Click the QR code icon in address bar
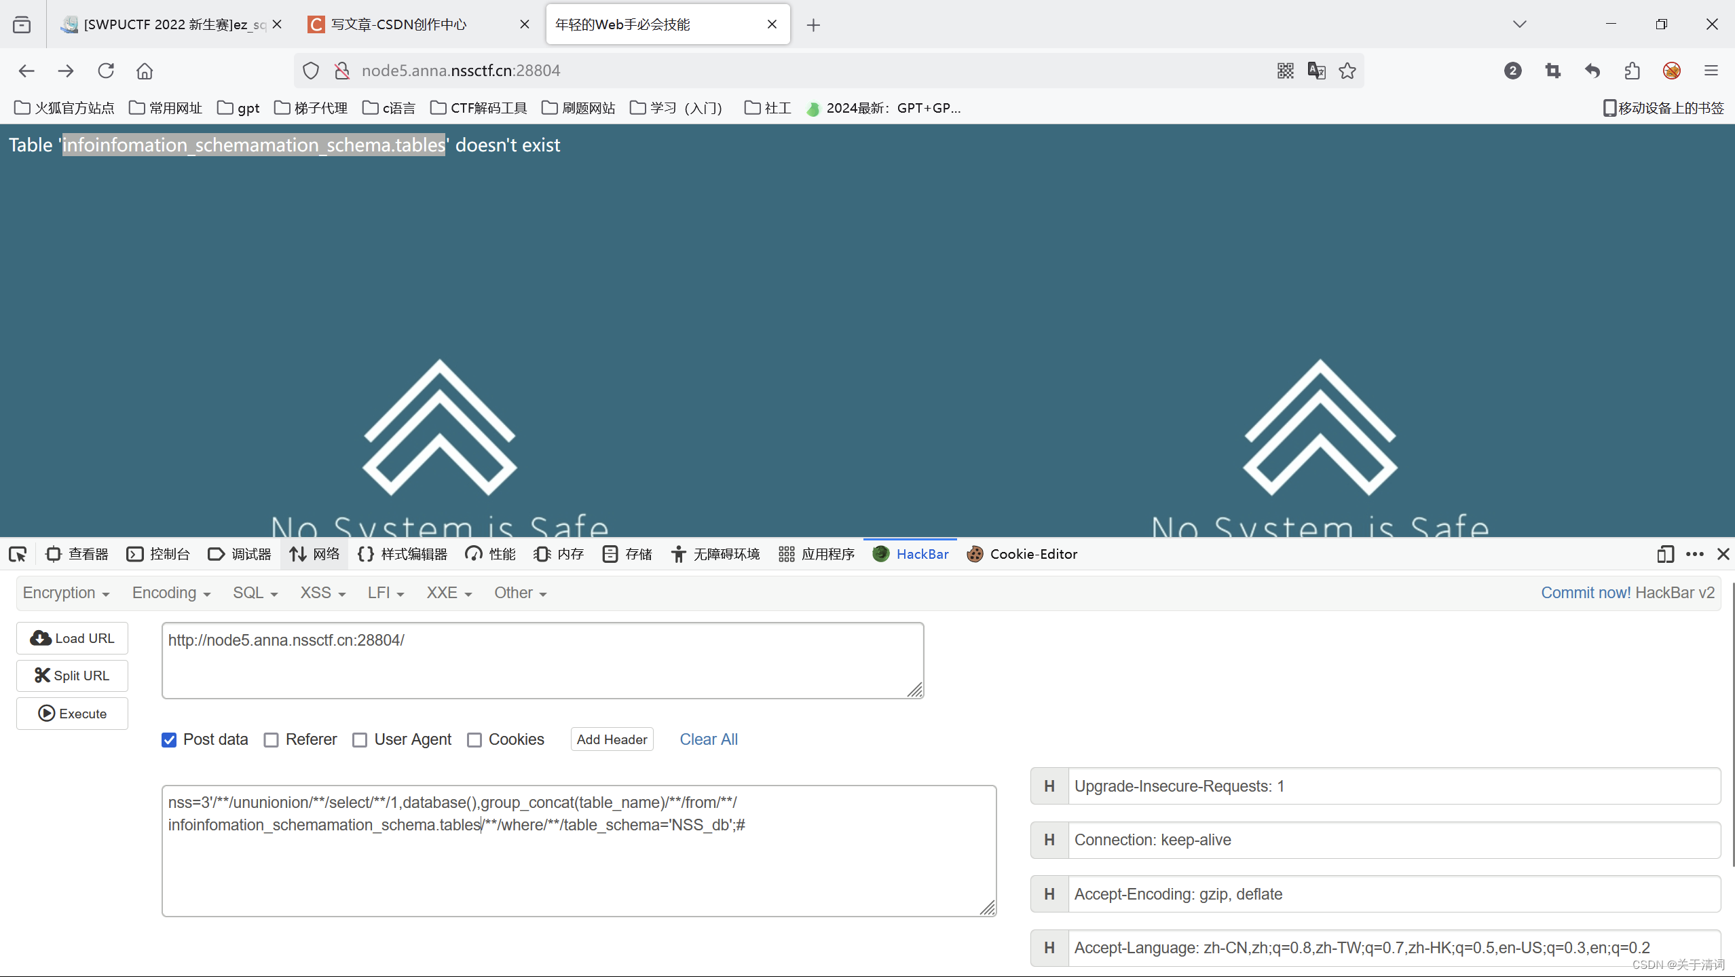 pos(1285,71)
